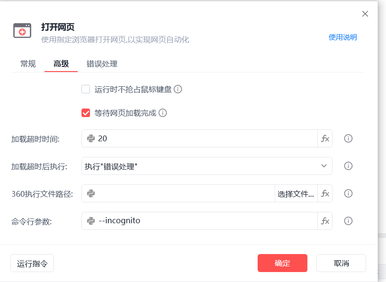Open the 使用说明 link
The image size is (386, 282).
point(343,37)
